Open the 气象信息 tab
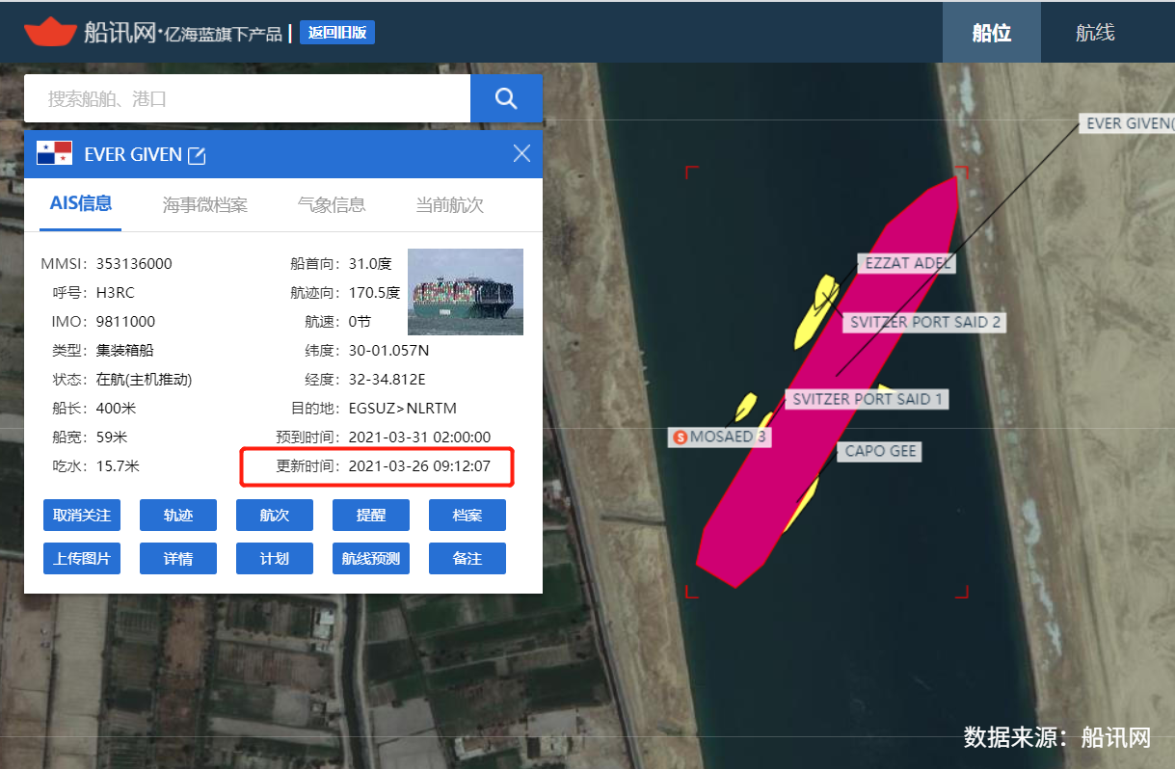This screenshot has height=769, width=1175. click(332, 204)
